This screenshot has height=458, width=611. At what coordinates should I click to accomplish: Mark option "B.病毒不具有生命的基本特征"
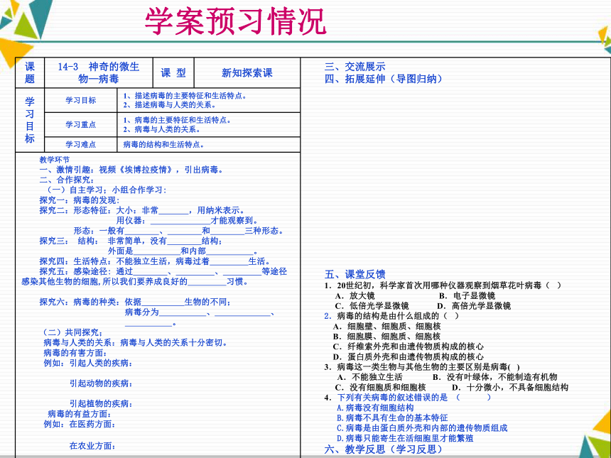point(392,418)
